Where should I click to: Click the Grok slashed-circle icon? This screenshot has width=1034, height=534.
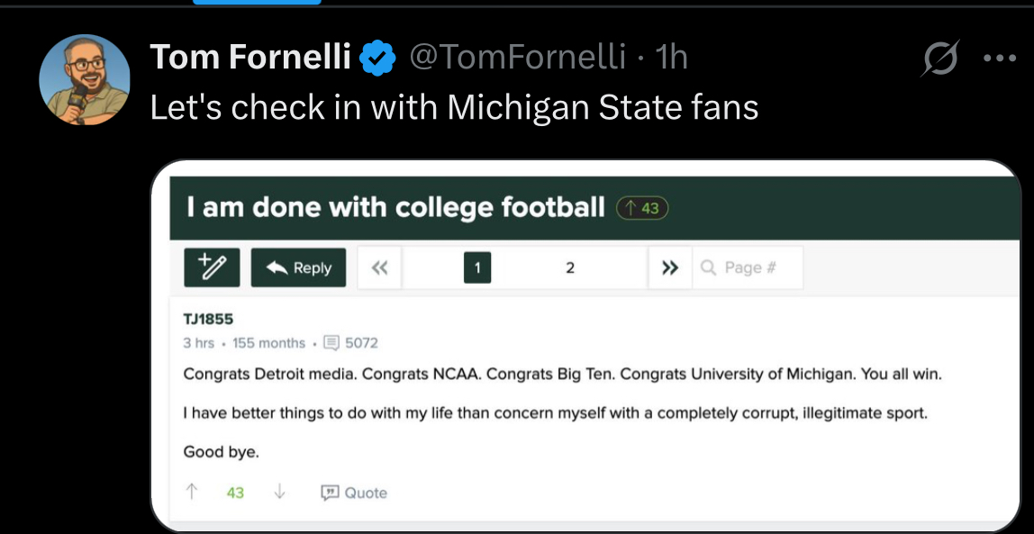point(941,59)
